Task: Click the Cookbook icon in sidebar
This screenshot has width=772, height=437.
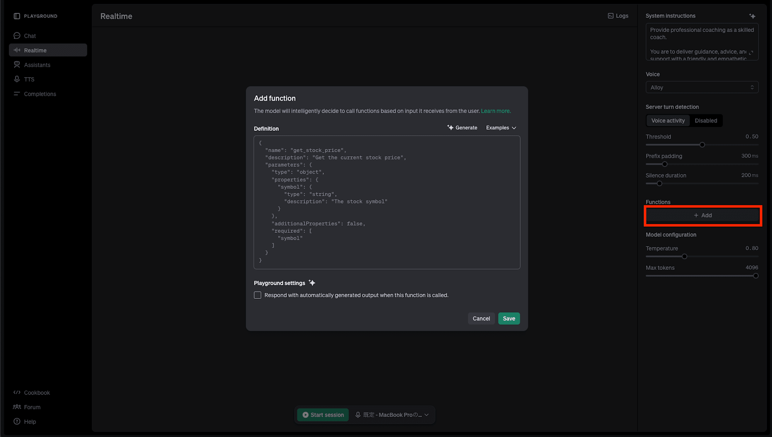Action: tap(17, 393)
